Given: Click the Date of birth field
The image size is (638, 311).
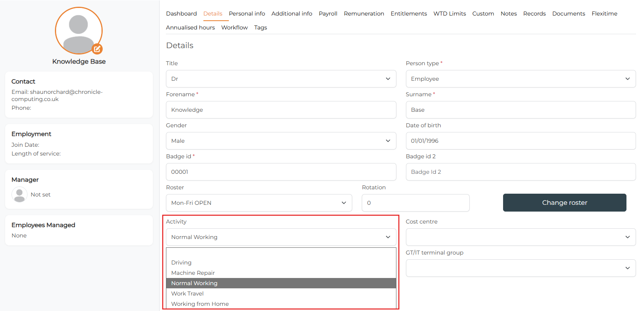Looking at the screenshot, I should pyautogui.click(x=521, y=141).
